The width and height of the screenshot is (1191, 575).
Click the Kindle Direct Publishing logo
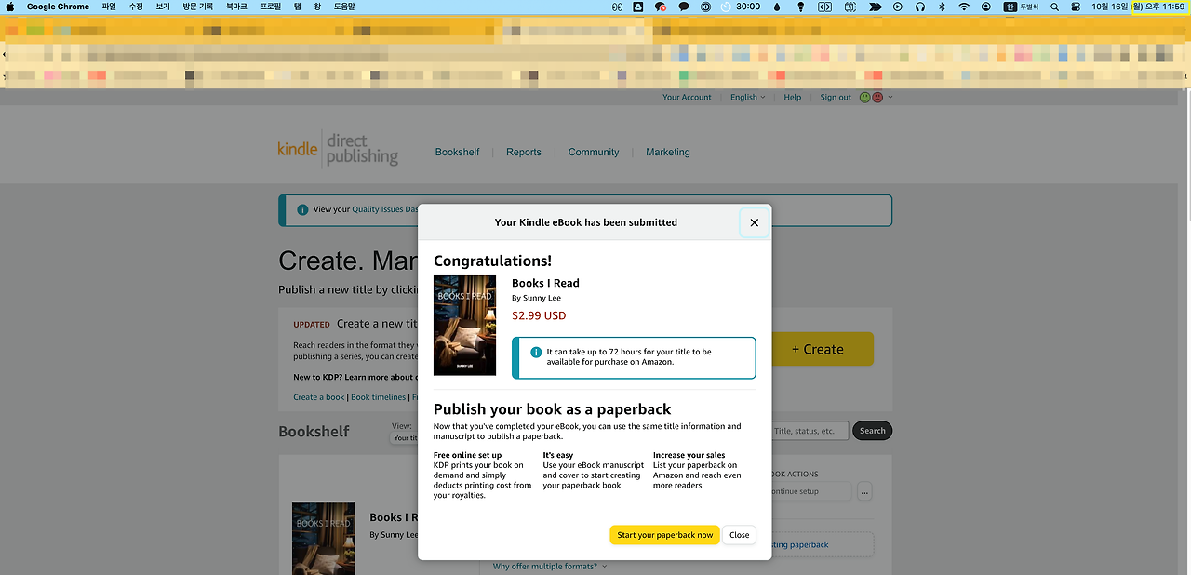(338, 149)
